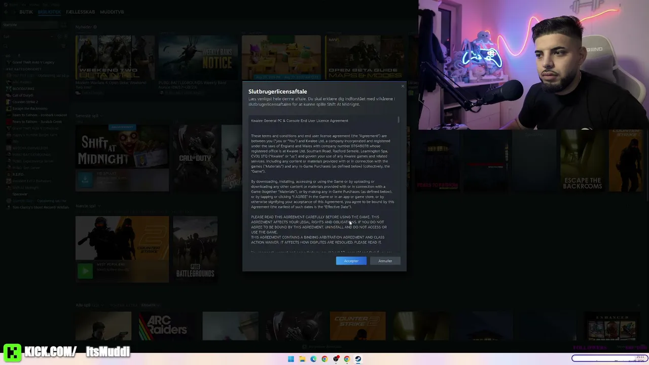649x365 pixels.
Task: Click Annuller to cancel the agreement
Action: (385, 261)
